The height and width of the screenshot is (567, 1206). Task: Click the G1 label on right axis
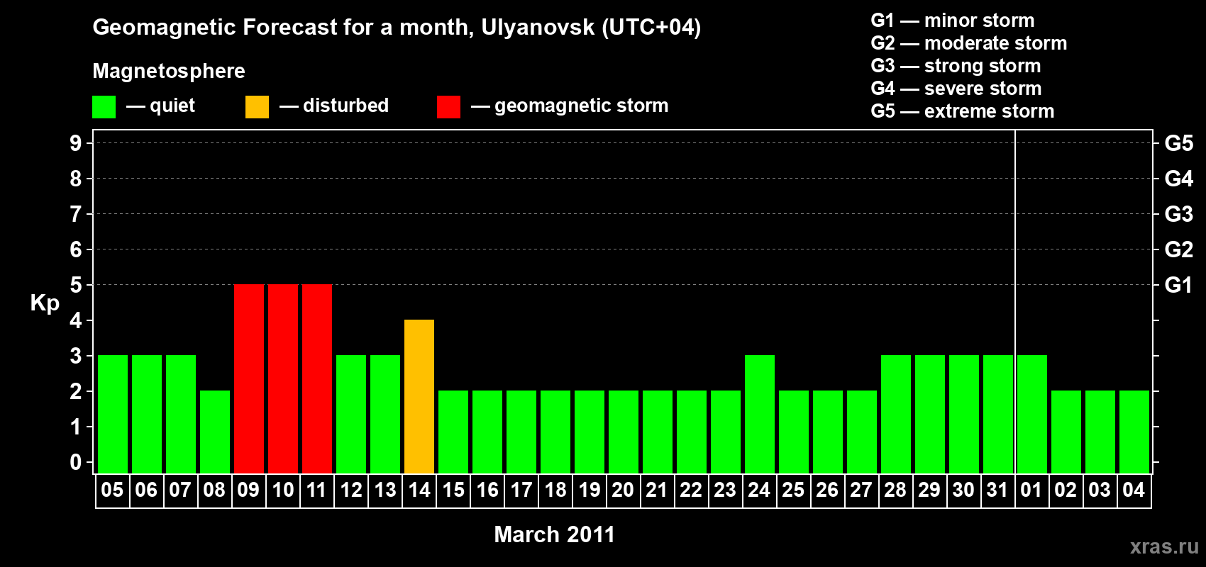[x=1179, y=285]
